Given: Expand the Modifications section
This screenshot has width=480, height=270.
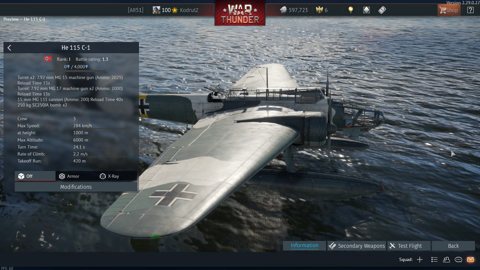Looking at the screenshot, I should [x=76, y=187].
